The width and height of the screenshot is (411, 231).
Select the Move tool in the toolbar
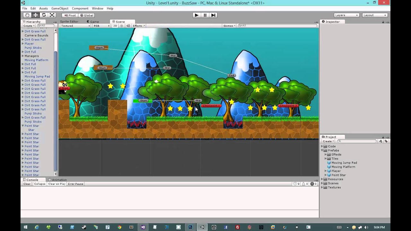35,15
